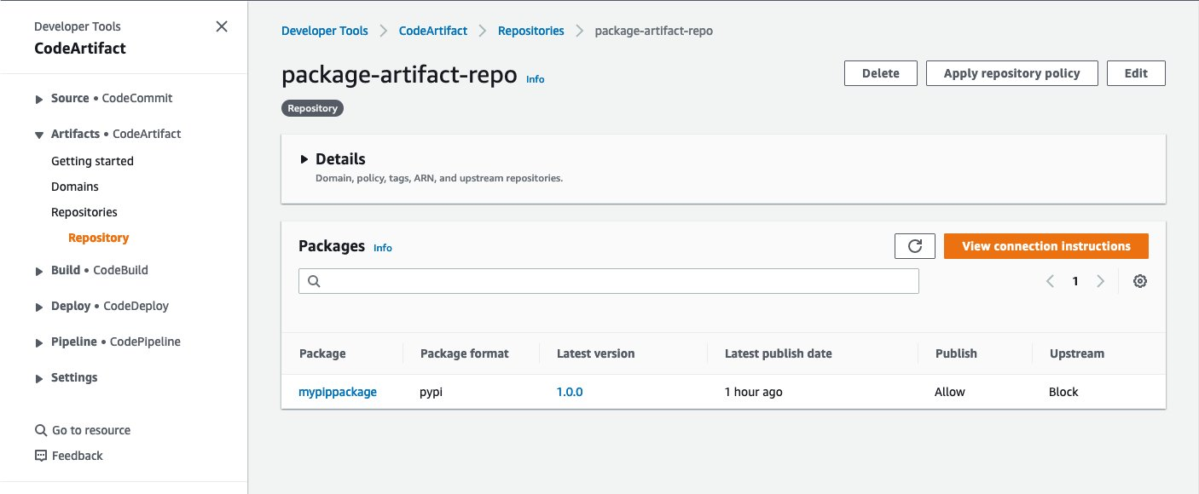
Task: Go to the previous page of packages
Action: (x=1050, y=280)
